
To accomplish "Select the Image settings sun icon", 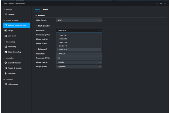I will pos(6,30).
